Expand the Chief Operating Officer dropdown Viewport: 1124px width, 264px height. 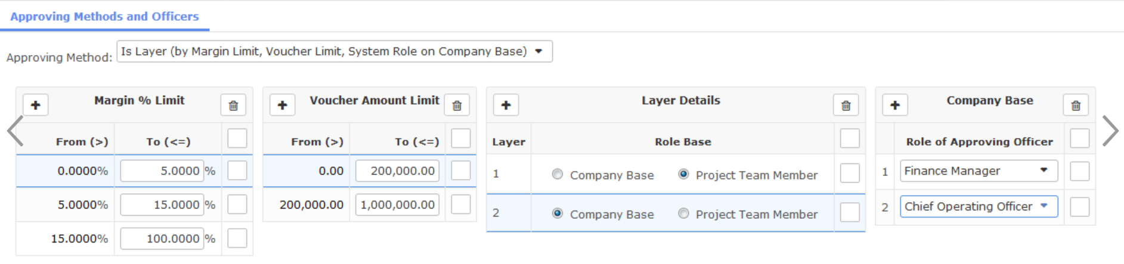(x=979, y=206)
